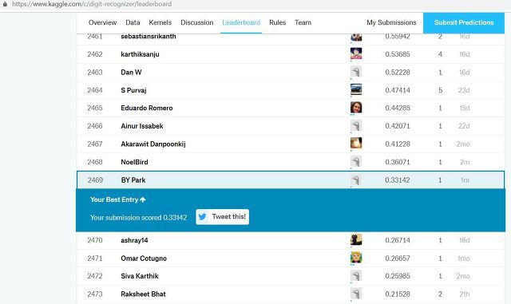This screenshot has height=304, width=511.
Task: Click score 0.53685 in karthiksanju row
Action: point(398,54)
